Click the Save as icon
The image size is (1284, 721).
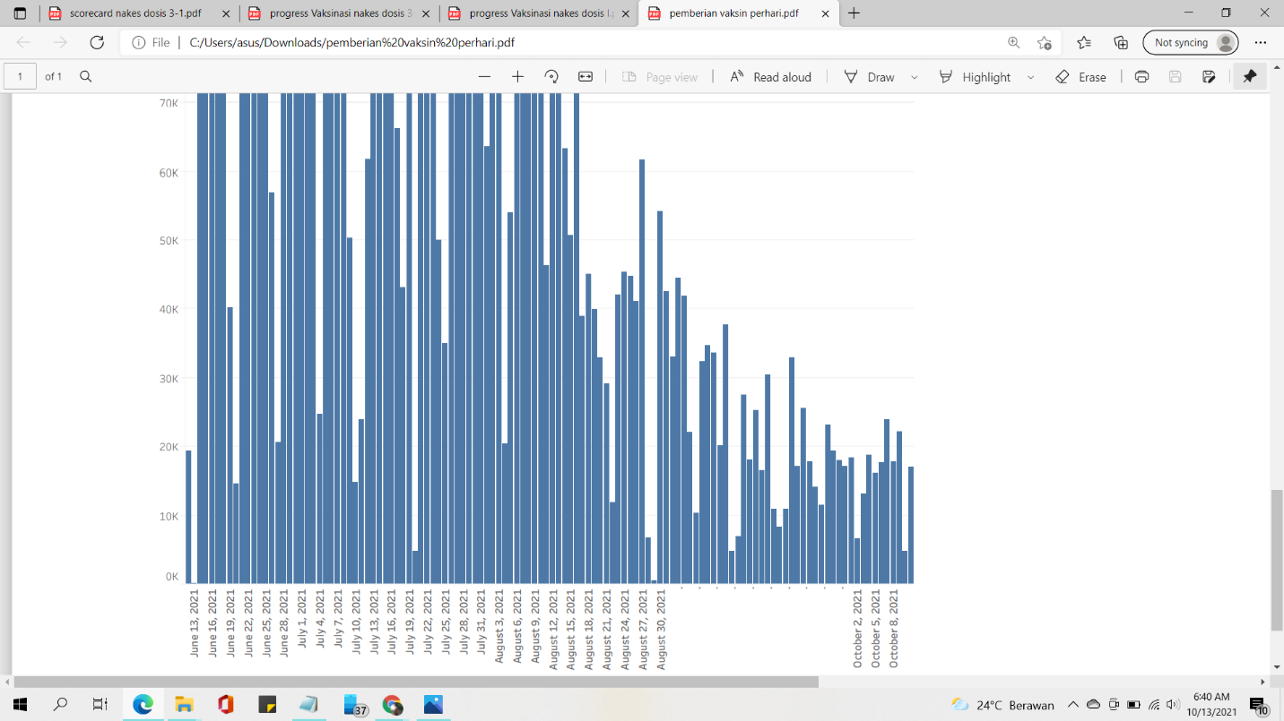[1209, 77]
